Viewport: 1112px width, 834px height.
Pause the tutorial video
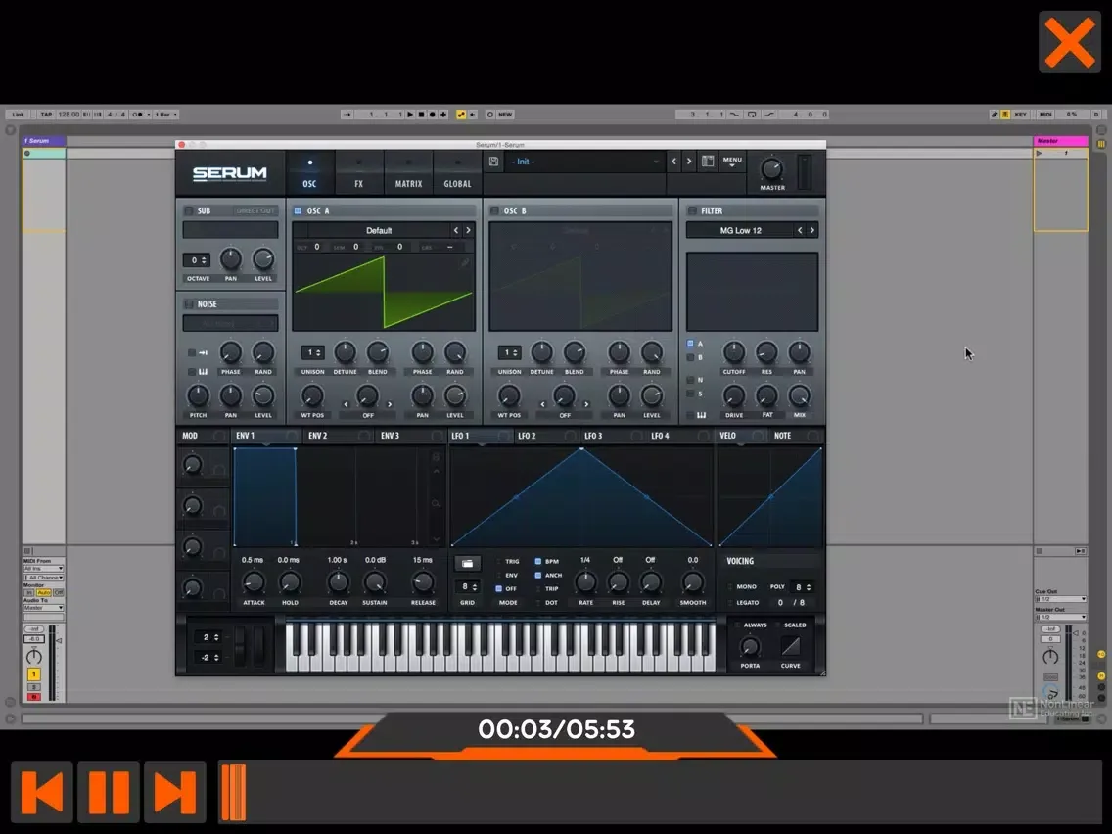[x=109, y=792]
